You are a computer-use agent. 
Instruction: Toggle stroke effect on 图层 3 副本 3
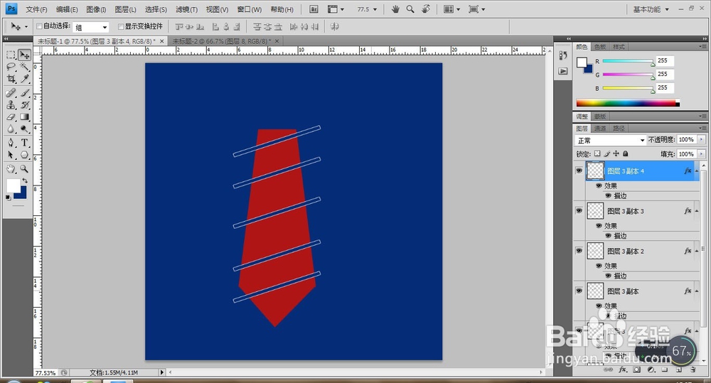609,236
